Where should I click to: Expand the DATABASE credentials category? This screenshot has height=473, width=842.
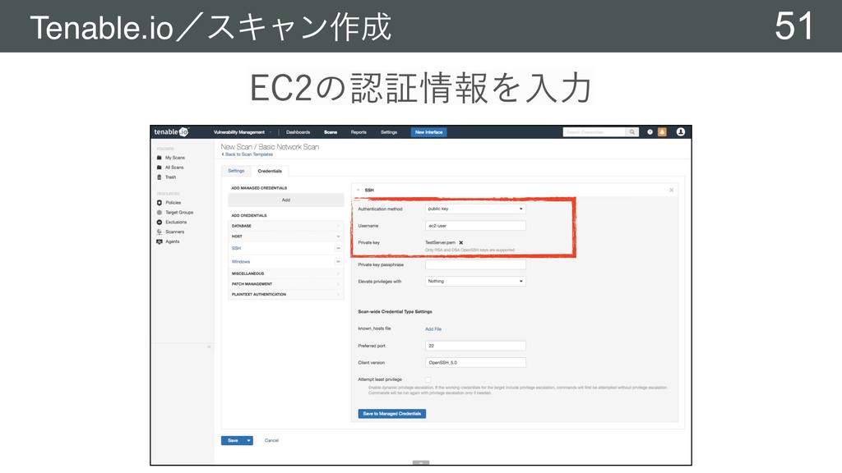coord(285,226)
